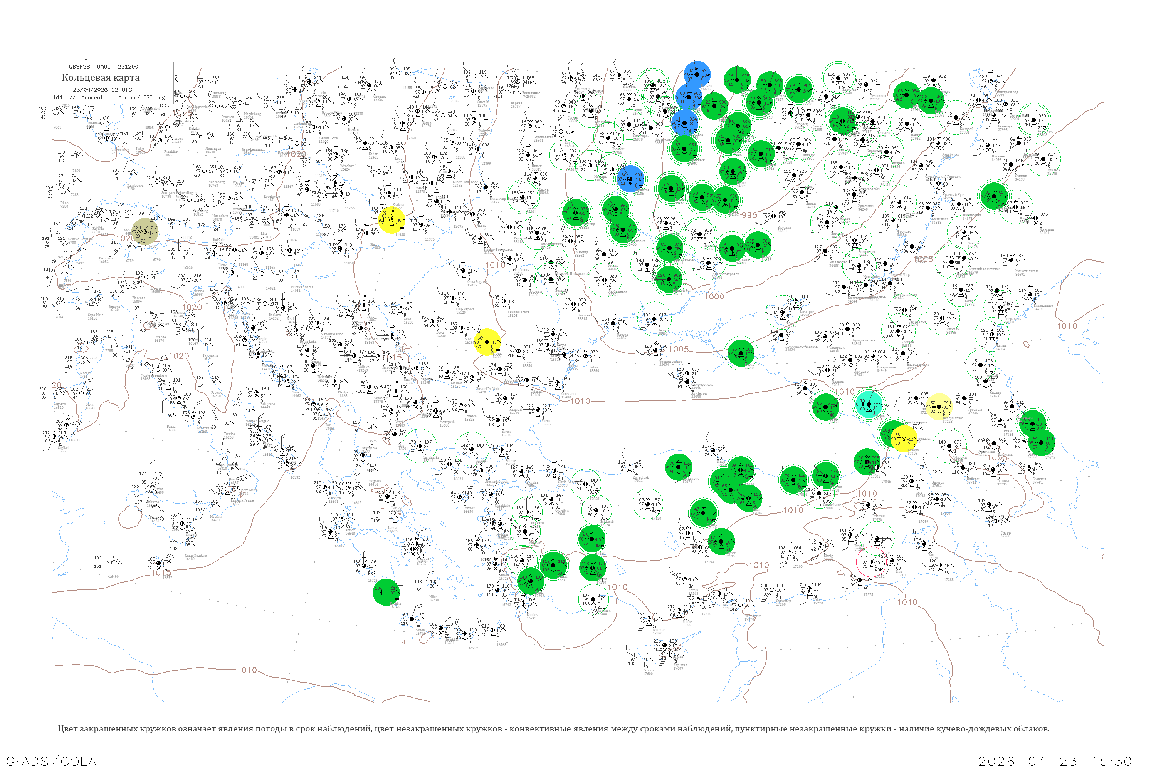The width and height of the screenshot is (1156, 770).
Task: Select the '23/04/2026 12 UTC' date text
Action: 102,90
